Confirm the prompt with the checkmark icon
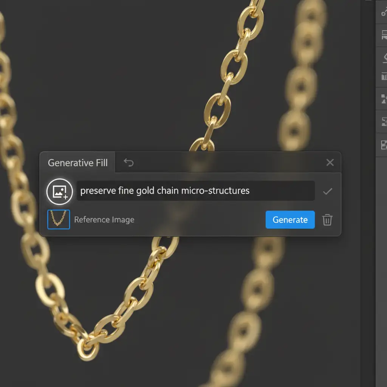 coord(327,191)
